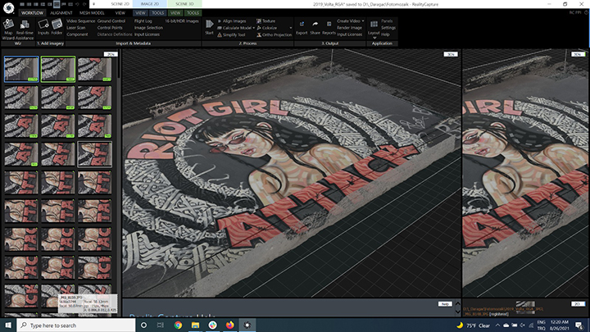Open the quick access toolbar dropdown arrow
The image size is (590, 332).
[x=94, y=4]
